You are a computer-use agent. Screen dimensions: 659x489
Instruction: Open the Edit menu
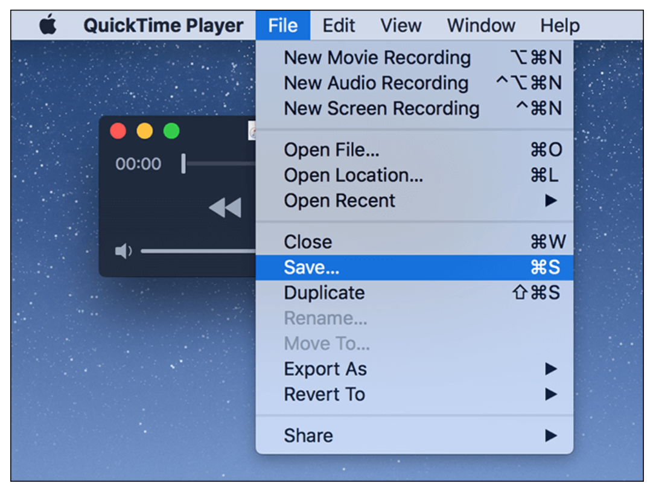click(x=339, y=25)
